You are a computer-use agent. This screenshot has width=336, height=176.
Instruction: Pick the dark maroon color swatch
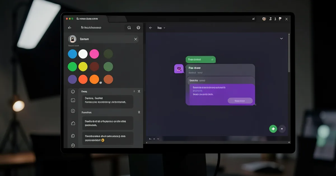pyautogui.click(x=94, y=67)
